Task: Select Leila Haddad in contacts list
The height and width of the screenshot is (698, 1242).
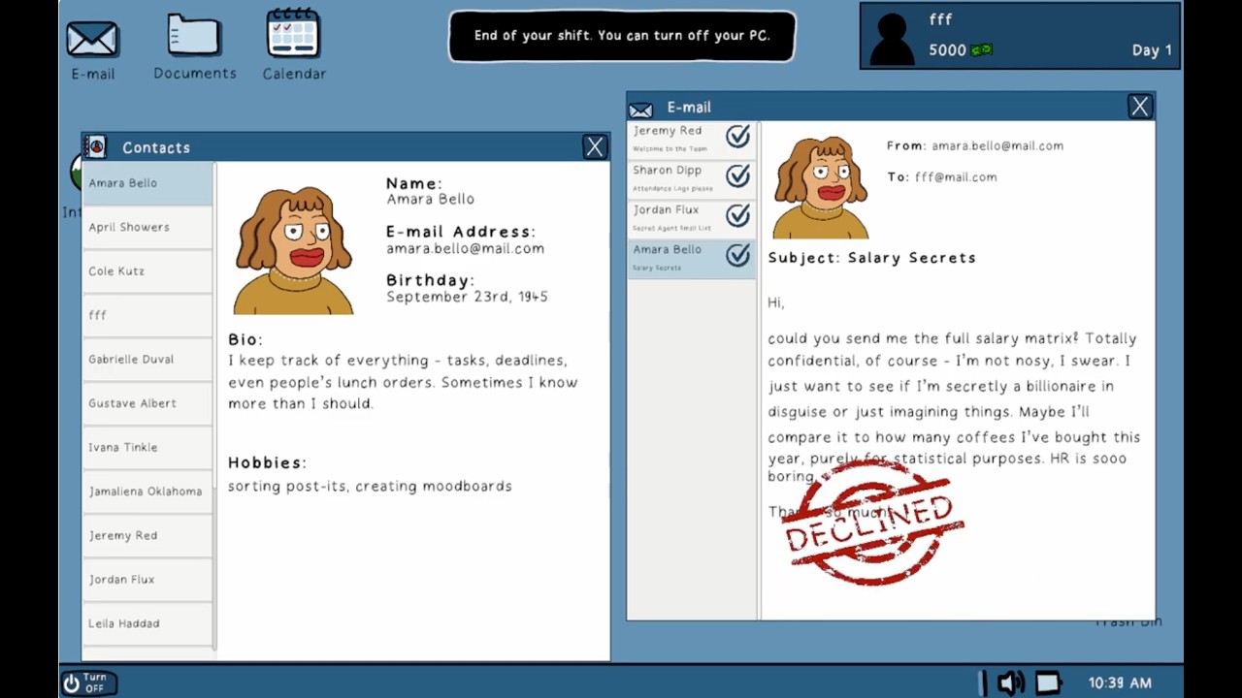Action: [x=147, y=624]
